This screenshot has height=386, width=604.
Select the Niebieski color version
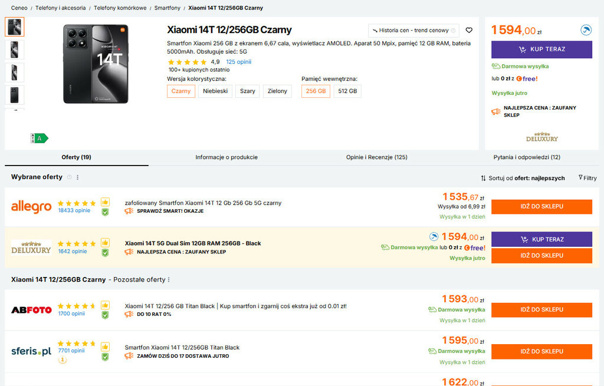point(215,91)
